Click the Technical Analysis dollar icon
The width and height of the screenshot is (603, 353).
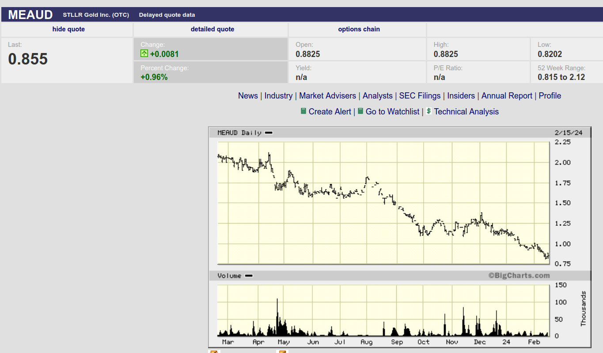(429, 111)
